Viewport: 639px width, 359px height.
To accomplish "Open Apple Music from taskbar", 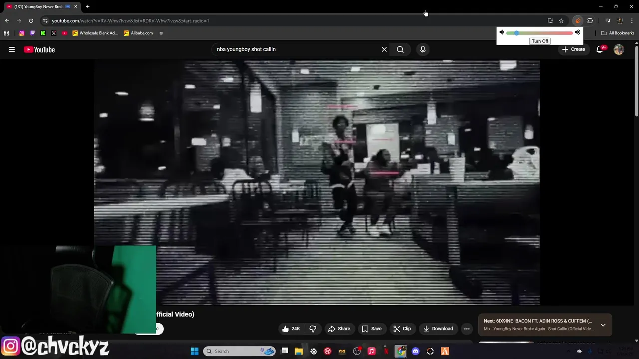I will (371, 351).
